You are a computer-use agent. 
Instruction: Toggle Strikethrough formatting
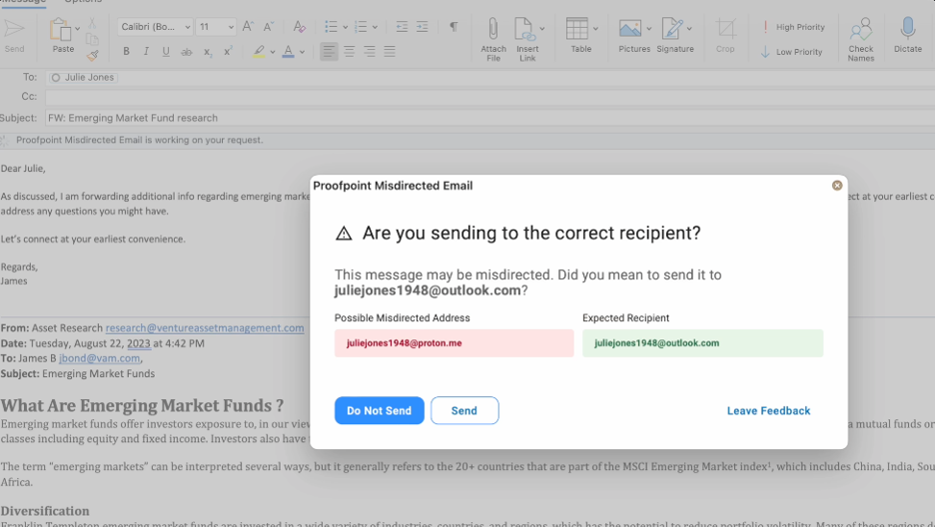(187, 52)
